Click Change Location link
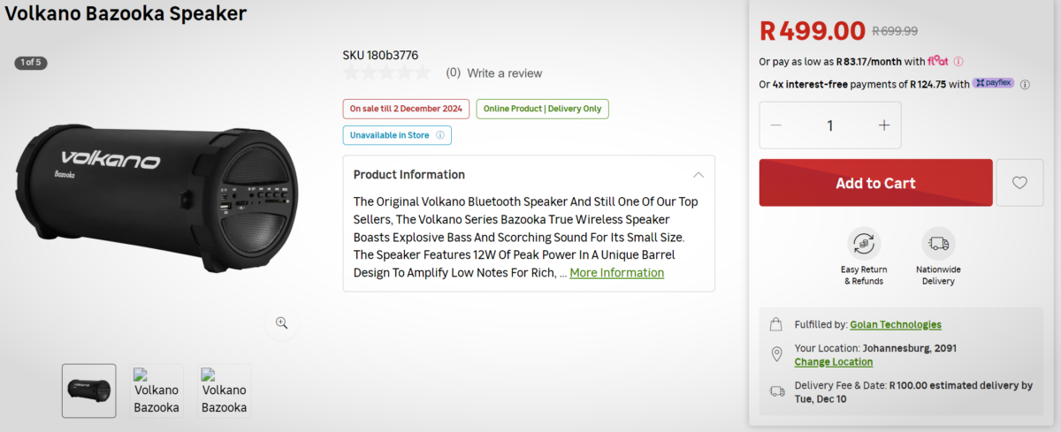1061x432 pixels. 833,362
